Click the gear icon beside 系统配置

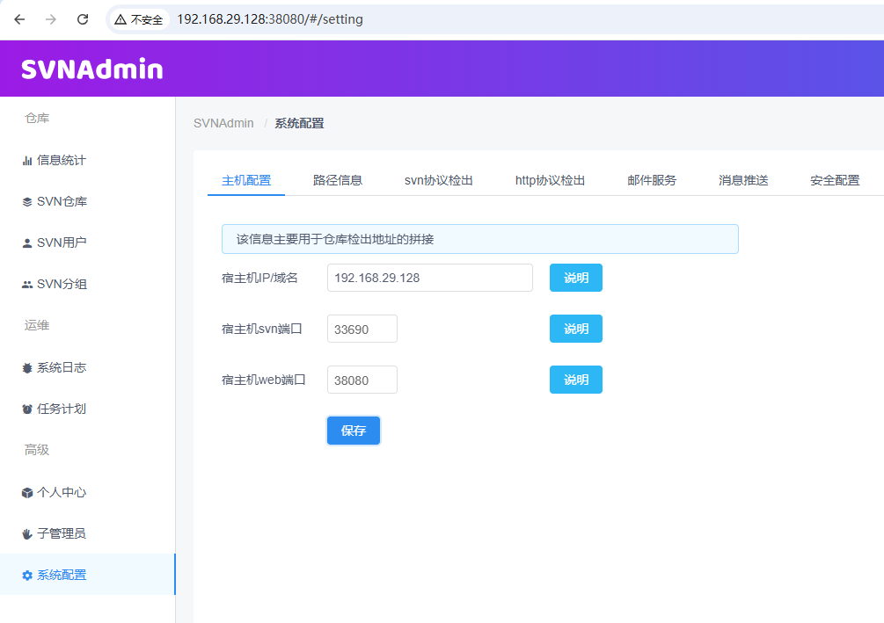coord(27,576)
